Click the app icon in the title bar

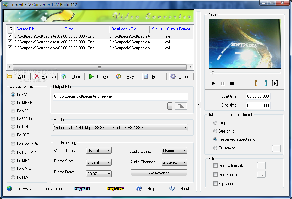tap(5, 4)
